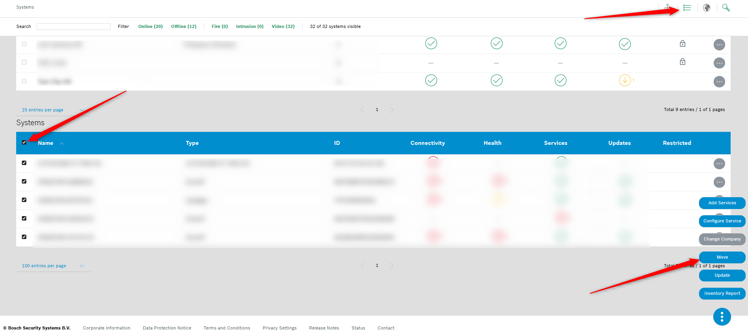Uncheck the first row checkbox in Systems table
748x333 pixels.
tap(24, 163)
